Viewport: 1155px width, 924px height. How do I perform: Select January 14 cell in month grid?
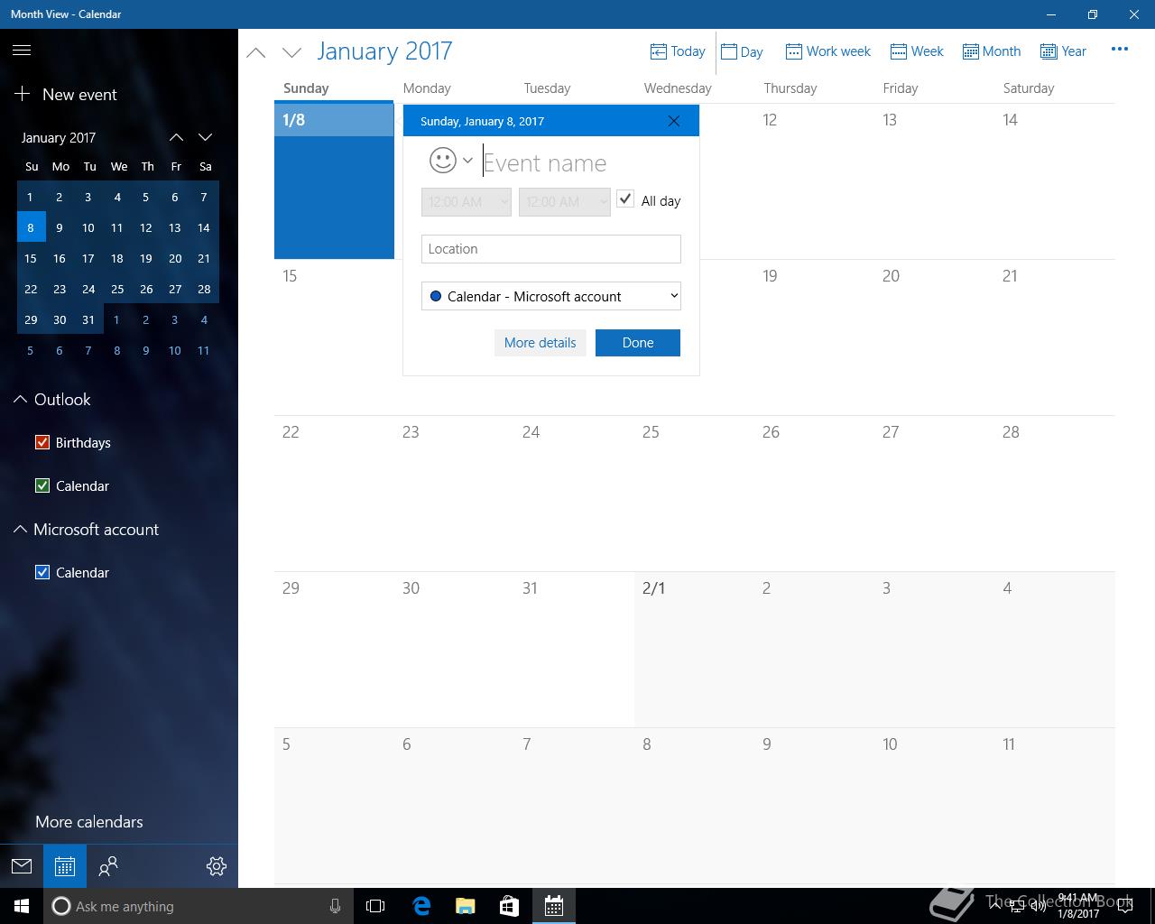[x=1054, y=181]
